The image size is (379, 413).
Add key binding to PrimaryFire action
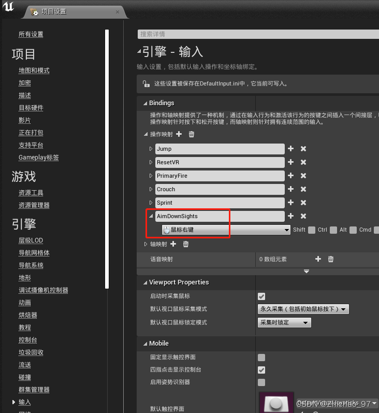pyautogui.click(x=290, y=176)
